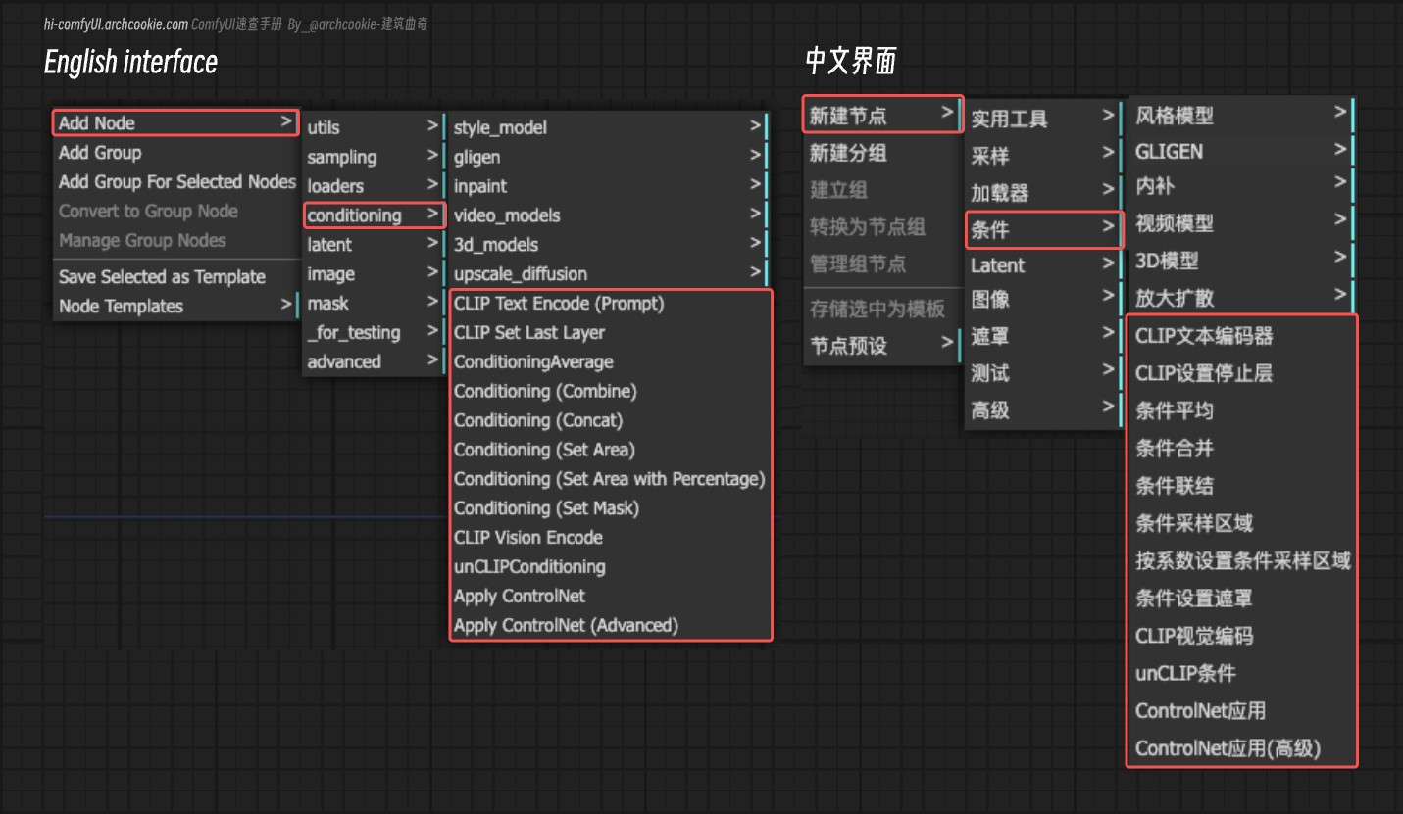The image size is (1403, 814).
Task: Add 条件合并 node
Action: [1242, 448]
